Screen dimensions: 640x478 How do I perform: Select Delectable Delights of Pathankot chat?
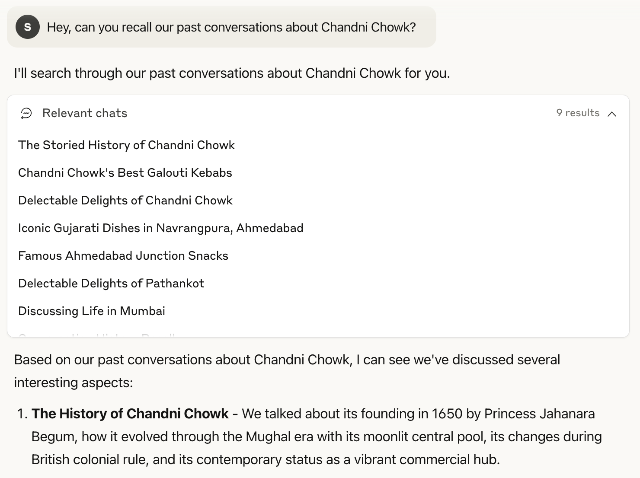(111, 284)
